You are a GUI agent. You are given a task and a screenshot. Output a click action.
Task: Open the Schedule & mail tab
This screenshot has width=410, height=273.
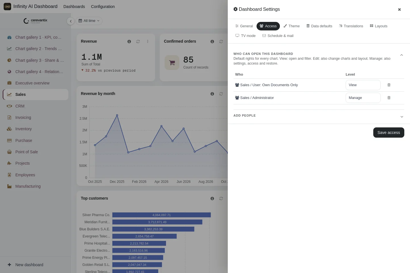point(278,36)
